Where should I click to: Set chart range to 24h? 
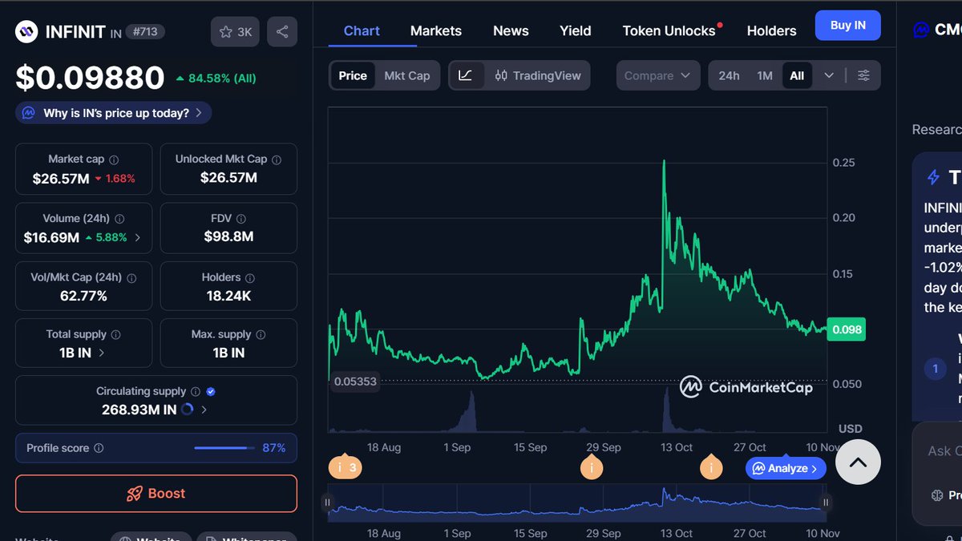(729, 75)
